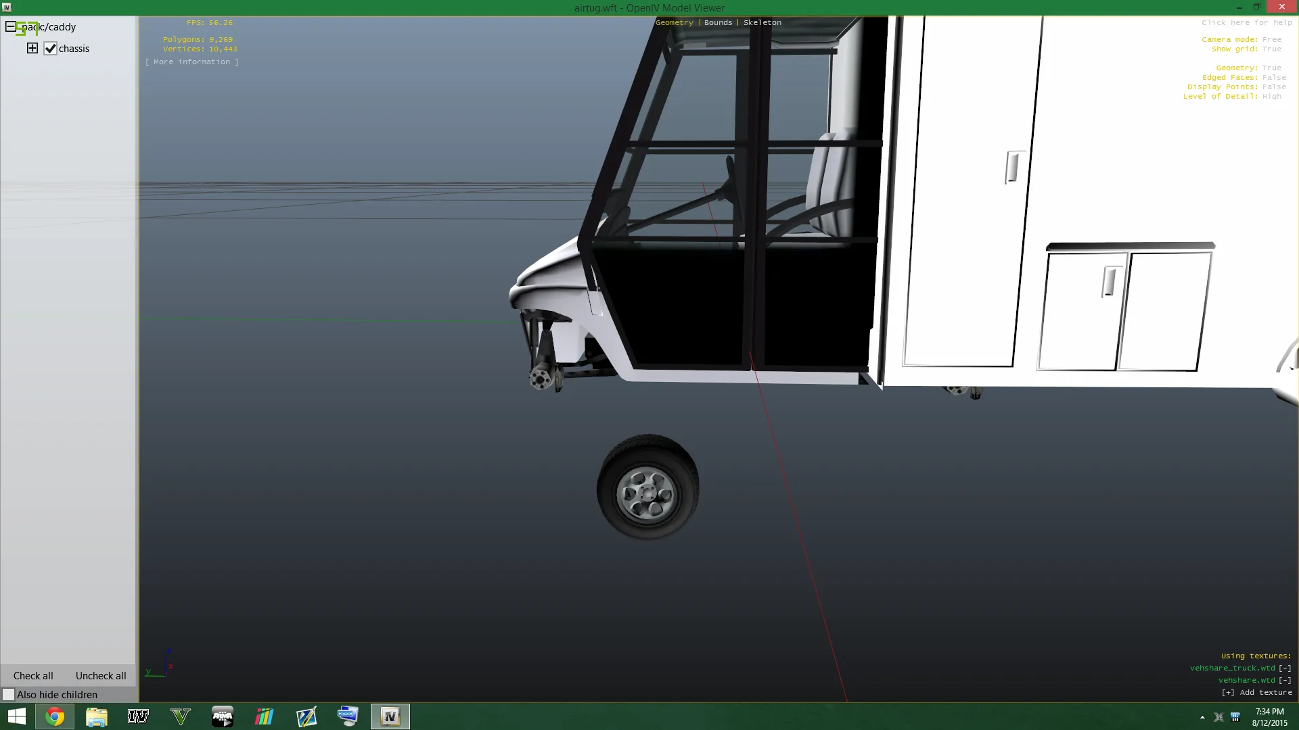This screenshot has width=1299, height=730.
Task: Open the GTA IV taskbar icon
Action: pos(138,716)
